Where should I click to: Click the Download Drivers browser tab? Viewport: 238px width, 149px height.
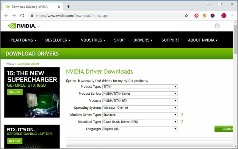[33, 7]
